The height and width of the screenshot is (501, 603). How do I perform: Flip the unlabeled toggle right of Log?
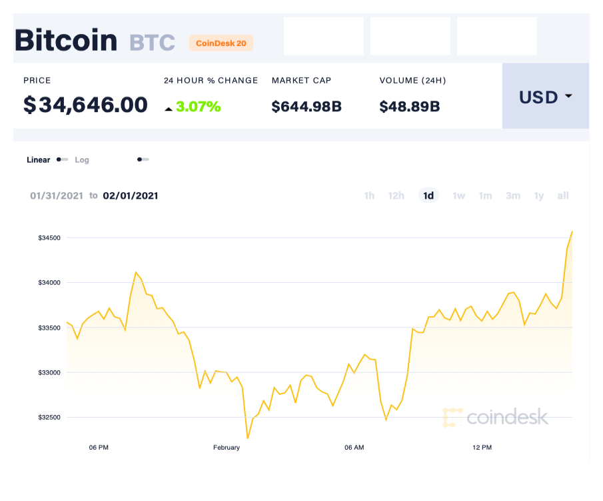click(x=143, y=159)
